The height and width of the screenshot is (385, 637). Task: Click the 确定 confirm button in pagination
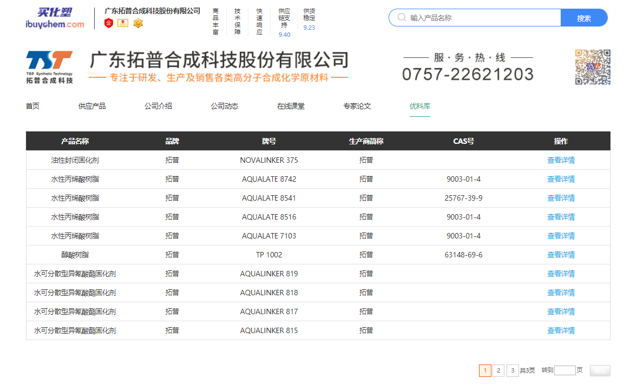pos(600,370)
